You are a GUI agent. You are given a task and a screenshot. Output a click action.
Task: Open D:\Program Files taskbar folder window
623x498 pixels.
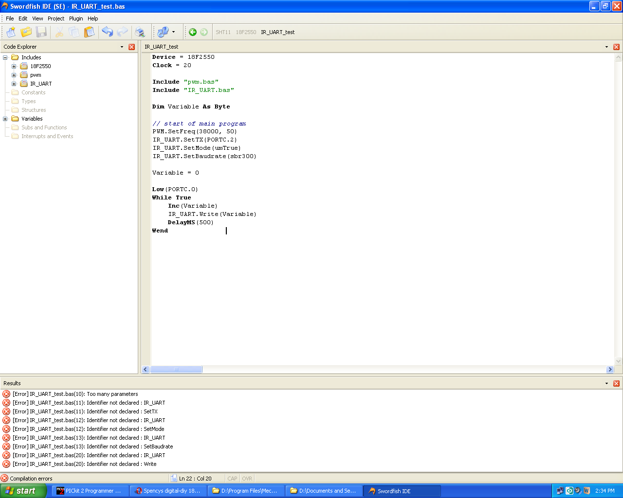coord(246,491)
